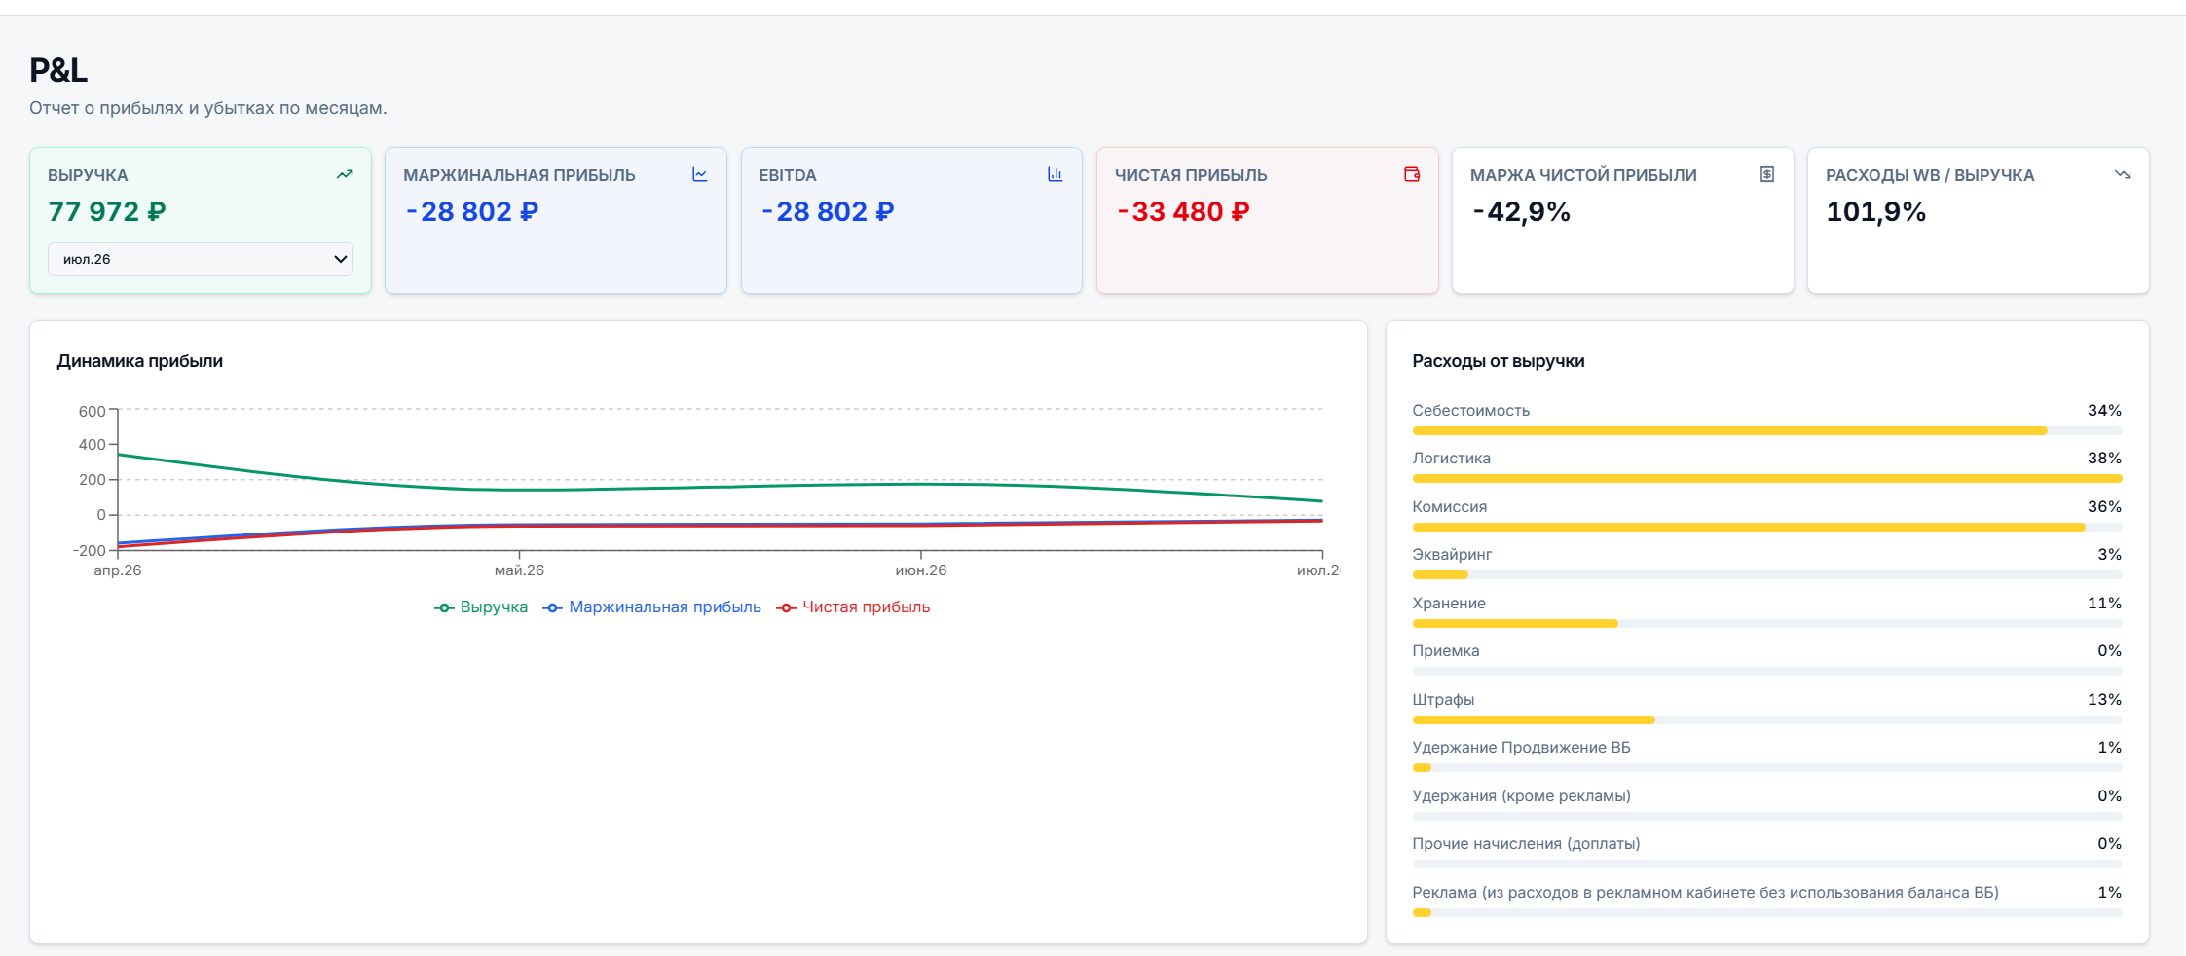Click the Логистика expense progress bar
Viewport: 2186px width, 956px height.
tap(1766, 479)
